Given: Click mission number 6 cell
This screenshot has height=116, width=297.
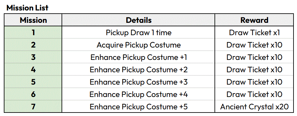Looking at the screenshot, I should [33, 94].
